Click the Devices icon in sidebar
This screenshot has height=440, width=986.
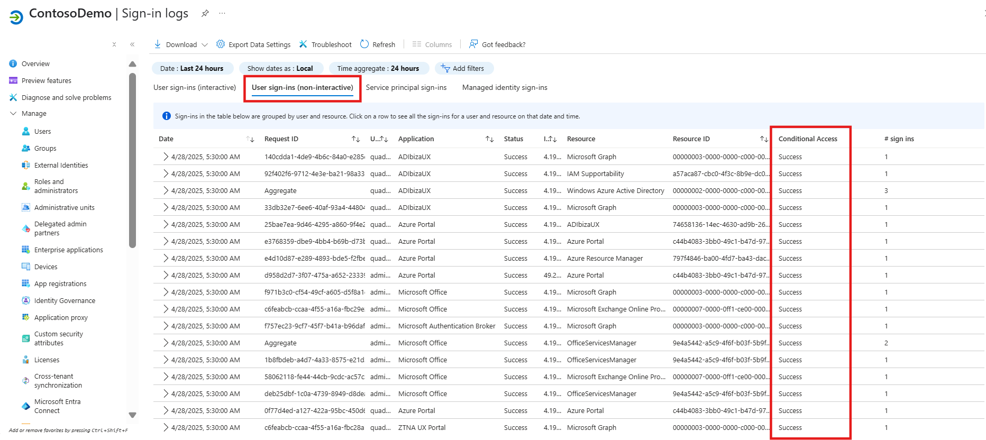pos(26,267)
